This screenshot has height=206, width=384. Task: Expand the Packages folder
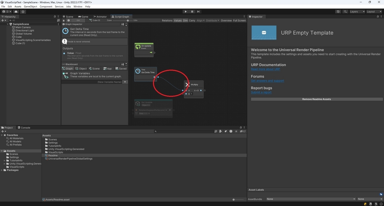tap(2, 170)
